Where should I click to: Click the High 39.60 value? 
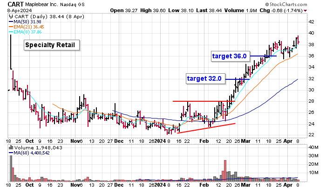coord(153,10)
